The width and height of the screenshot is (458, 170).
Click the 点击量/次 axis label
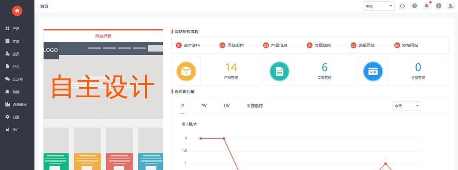coord(190,124)
